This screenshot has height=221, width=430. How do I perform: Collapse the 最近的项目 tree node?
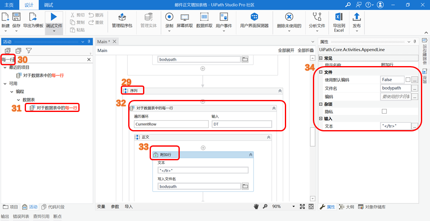5,67
